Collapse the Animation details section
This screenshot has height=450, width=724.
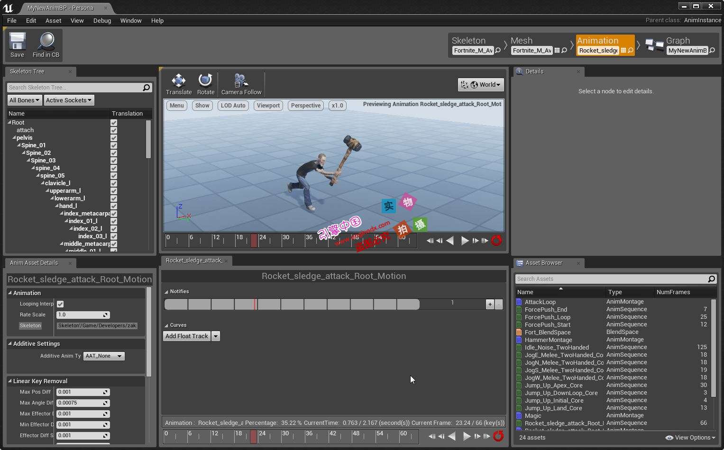9,293
